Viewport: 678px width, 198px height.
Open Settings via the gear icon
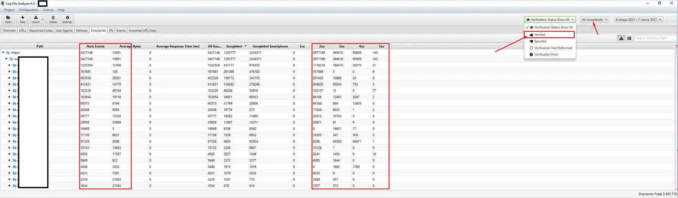pos(67,19)
